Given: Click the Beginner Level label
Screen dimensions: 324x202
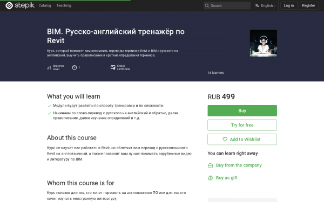Looking at the screenshot, I should coord(58,67).
